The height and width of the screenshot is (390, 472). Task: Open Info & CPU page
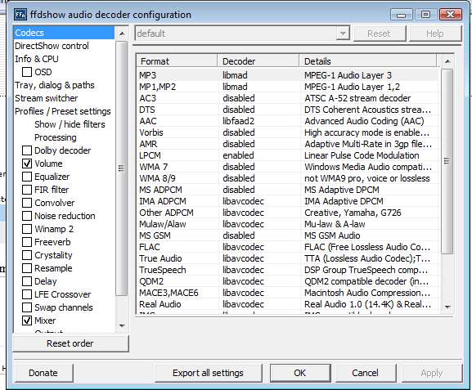[37, 59]
